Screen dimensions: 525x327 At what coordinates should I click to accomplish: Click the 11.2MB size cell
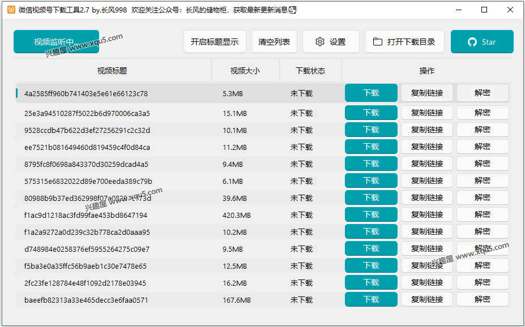point(234,148)
